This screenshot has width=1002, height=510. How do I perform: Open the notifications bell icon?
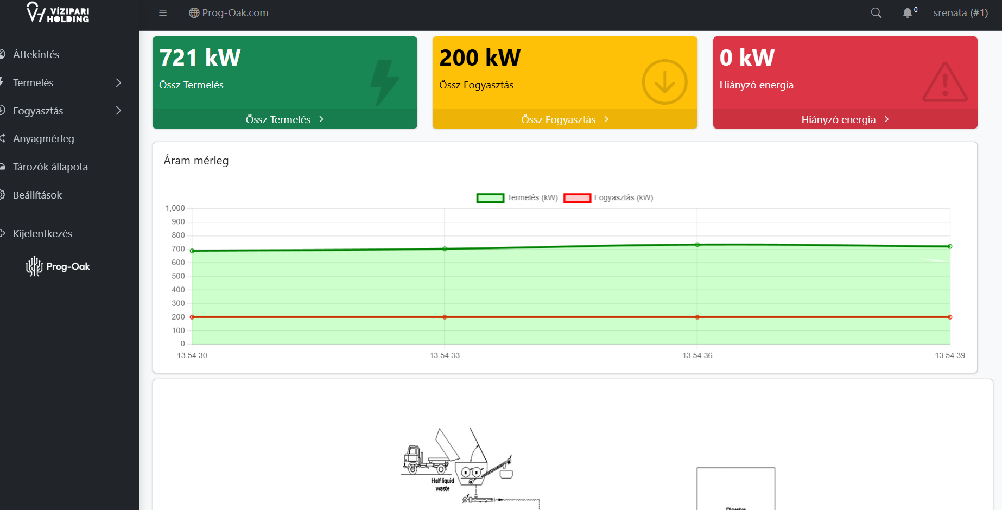pyautogui.click(x=908, y=13)
